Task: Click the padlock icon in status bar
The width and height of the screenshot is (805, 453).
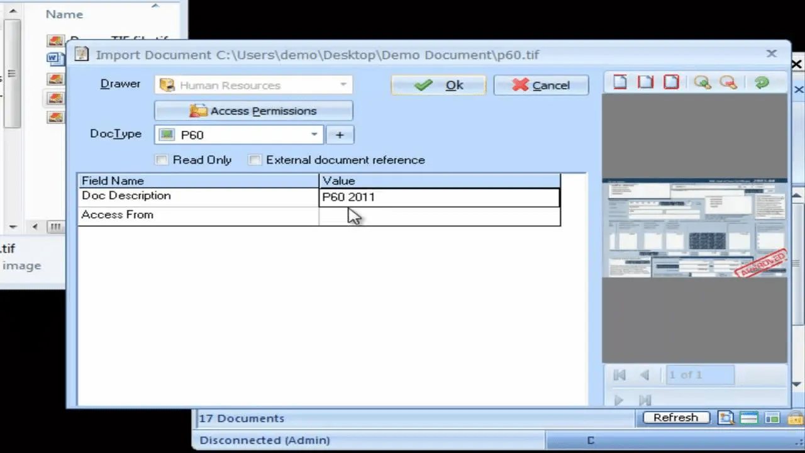Action: [x=796, y=418]
